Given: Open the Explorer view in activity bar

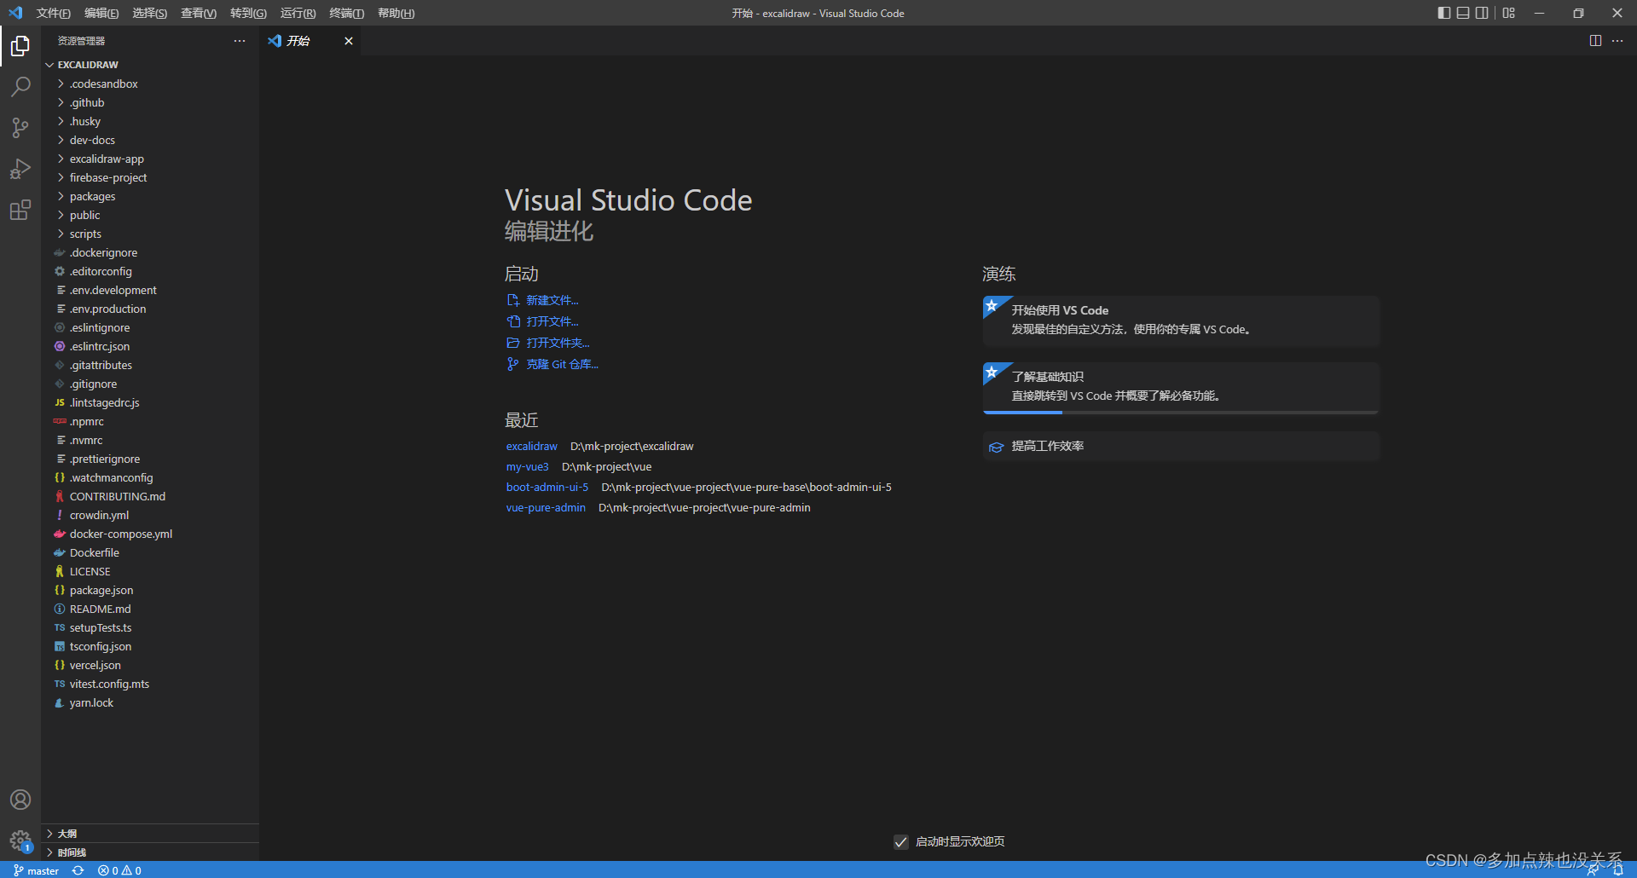Looking at the screenshot, I should point(20,45).
